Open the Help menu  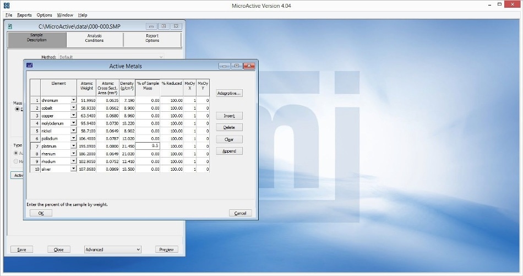[83, 15]
